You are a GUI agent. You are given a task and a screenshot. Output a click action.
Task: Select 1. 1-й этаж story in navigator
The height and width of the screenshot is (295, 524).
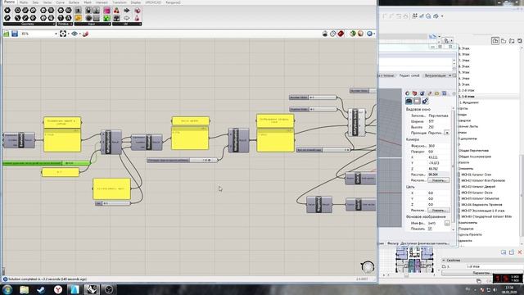pyautogui.click(x=467, y=97)
